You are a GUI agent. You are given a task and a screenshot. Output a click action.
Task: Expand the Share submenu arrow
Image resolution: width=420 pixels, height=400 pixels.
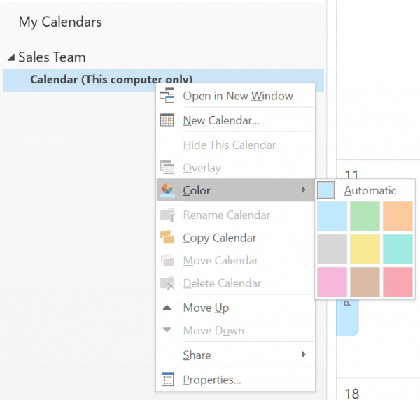[x=304, y=355]
